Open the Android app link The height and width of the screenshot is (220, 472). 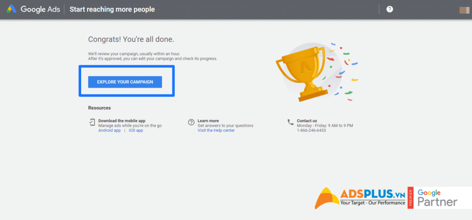coord(110,130)
